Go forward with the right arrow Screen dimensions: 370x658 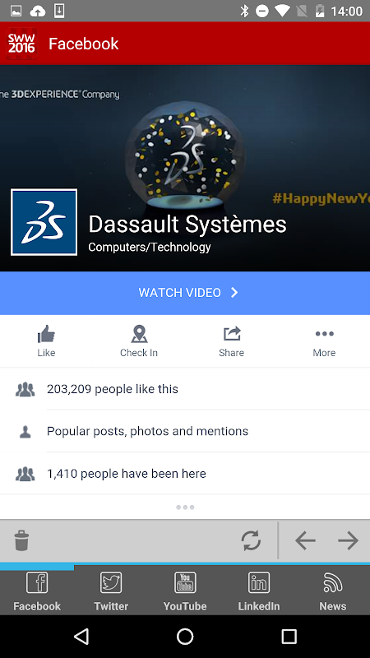[x=348, y=540]
